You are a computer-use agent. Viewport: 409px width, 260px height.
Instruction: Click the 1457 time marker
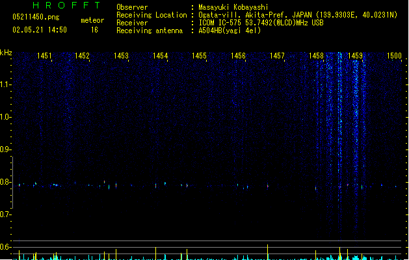pos(277,56)
